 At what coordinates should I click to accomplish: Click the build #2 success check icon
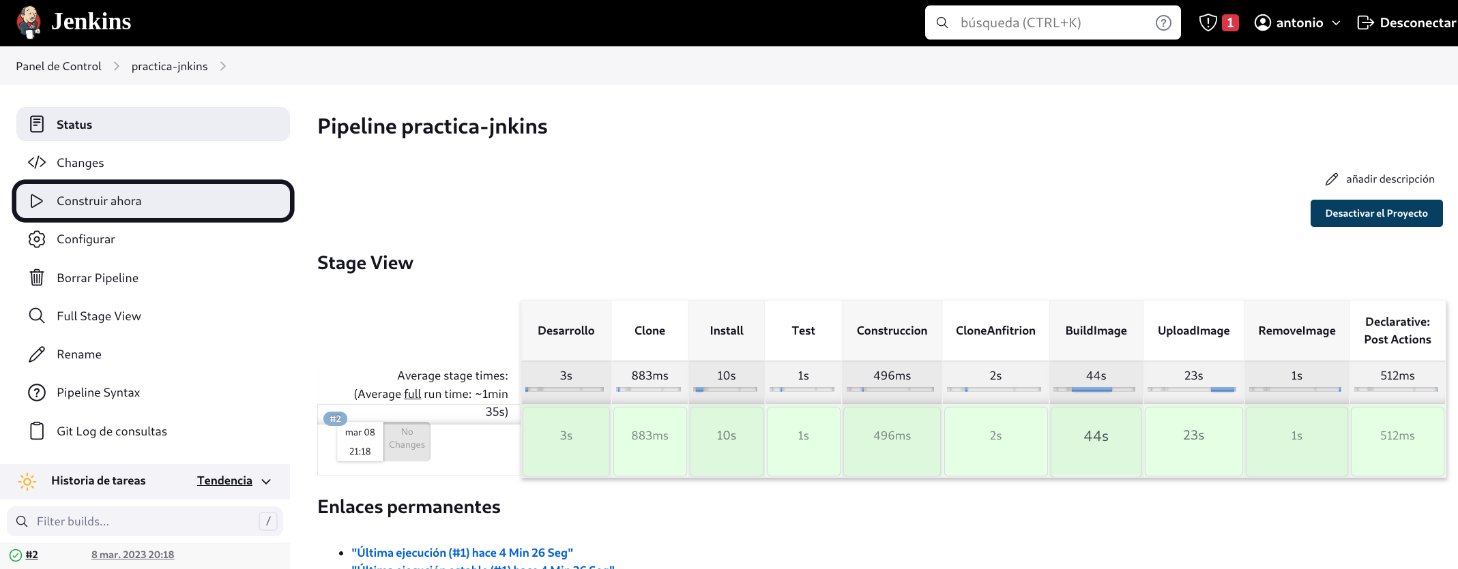point(16,555)
